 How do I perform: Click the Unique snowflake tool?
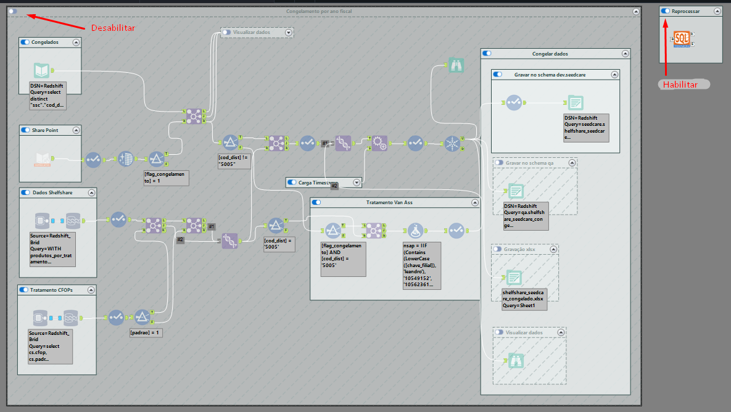452,143
